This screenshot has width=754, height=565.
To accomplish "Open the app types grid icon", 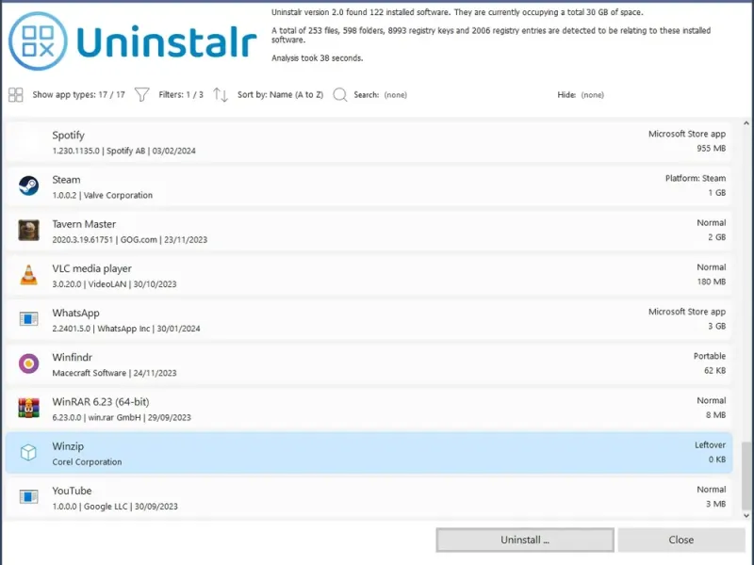I will (x=15, y=95).
